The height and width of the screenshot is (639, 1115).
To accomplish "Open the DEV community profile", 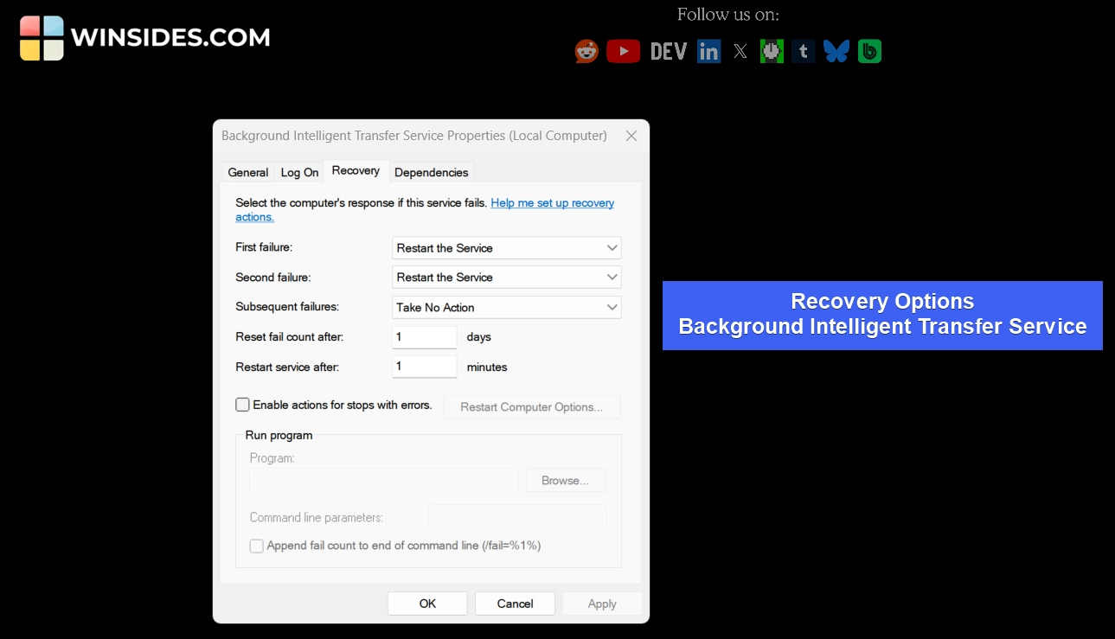I will coord(667,50).
